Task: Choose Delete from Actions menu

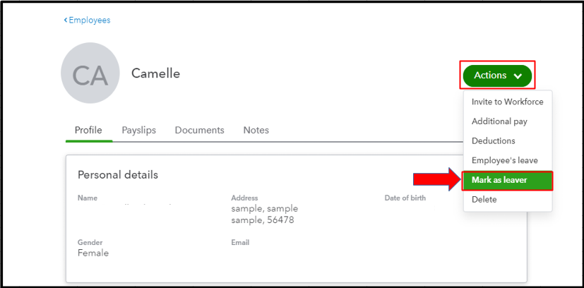Action: 507,200
